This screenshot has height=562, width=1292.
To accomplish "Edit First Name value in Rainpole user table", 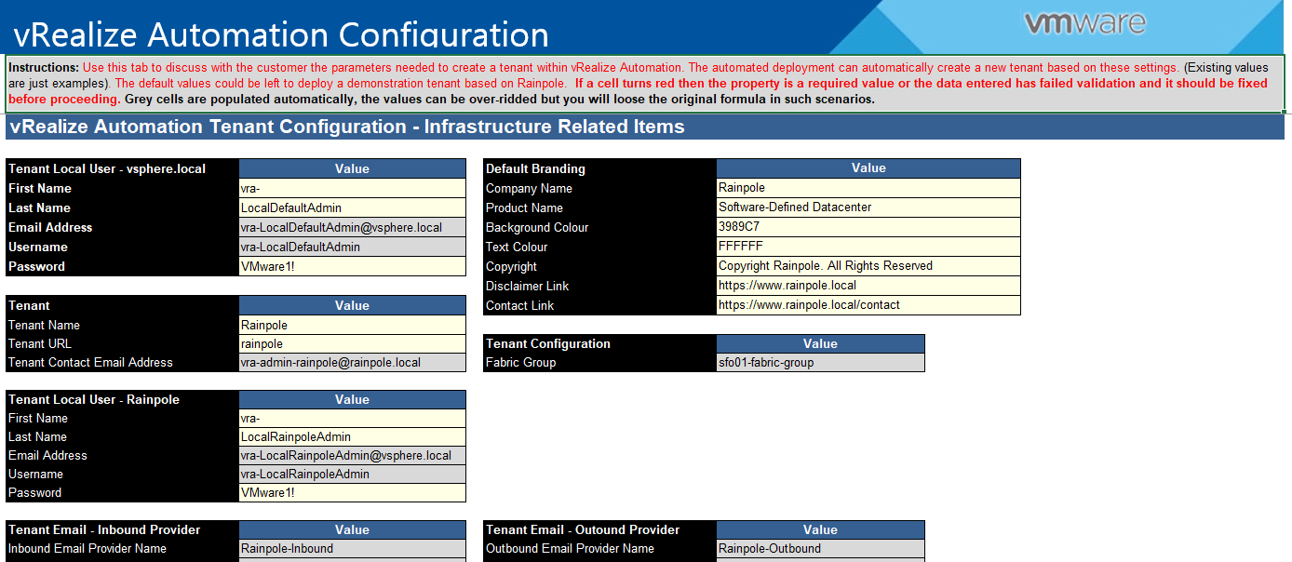I will [352, 419].
